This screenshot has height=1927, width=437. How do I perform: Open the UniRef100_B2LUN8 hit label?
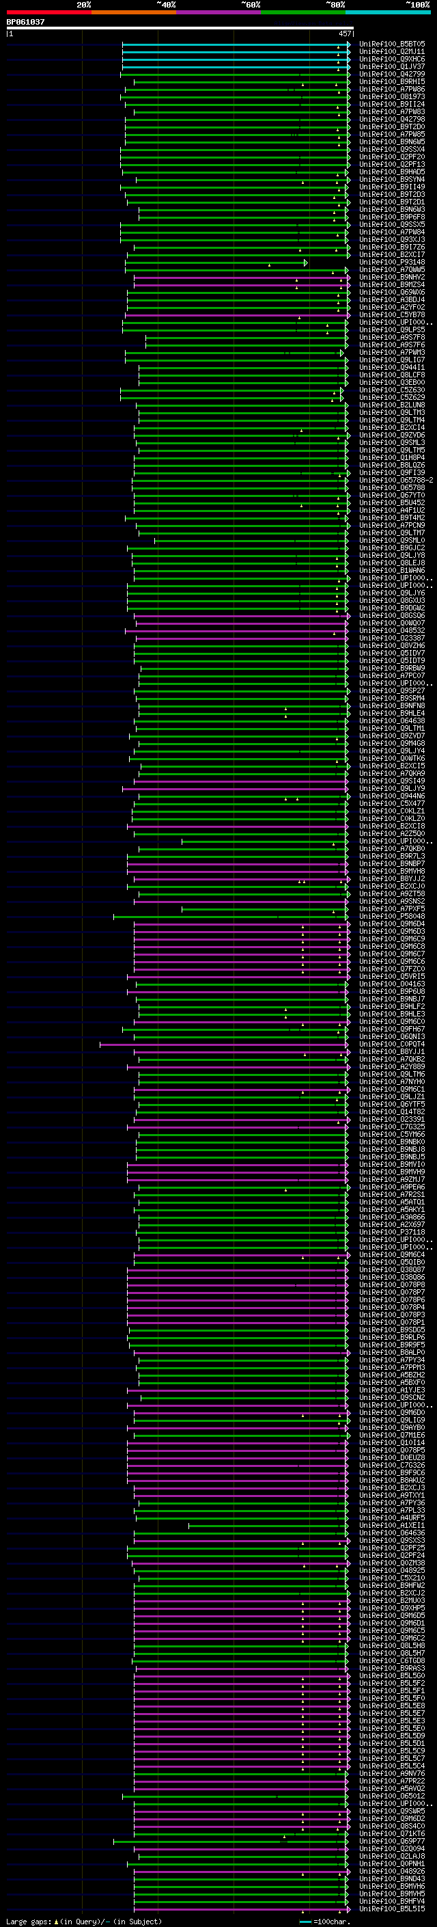click(392, 405)
